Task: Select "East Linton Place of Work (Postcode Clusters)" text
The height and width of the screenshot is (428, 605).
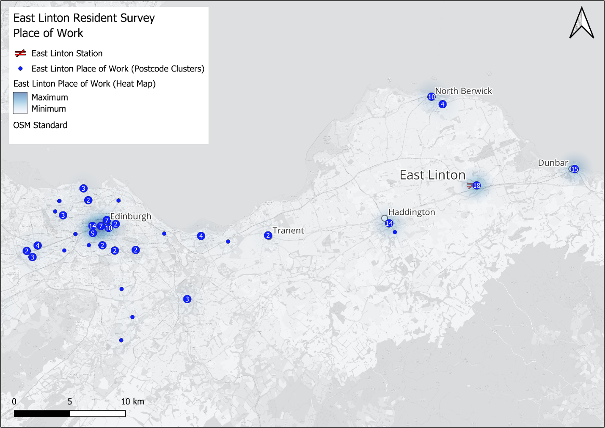Action: [118, 69]
